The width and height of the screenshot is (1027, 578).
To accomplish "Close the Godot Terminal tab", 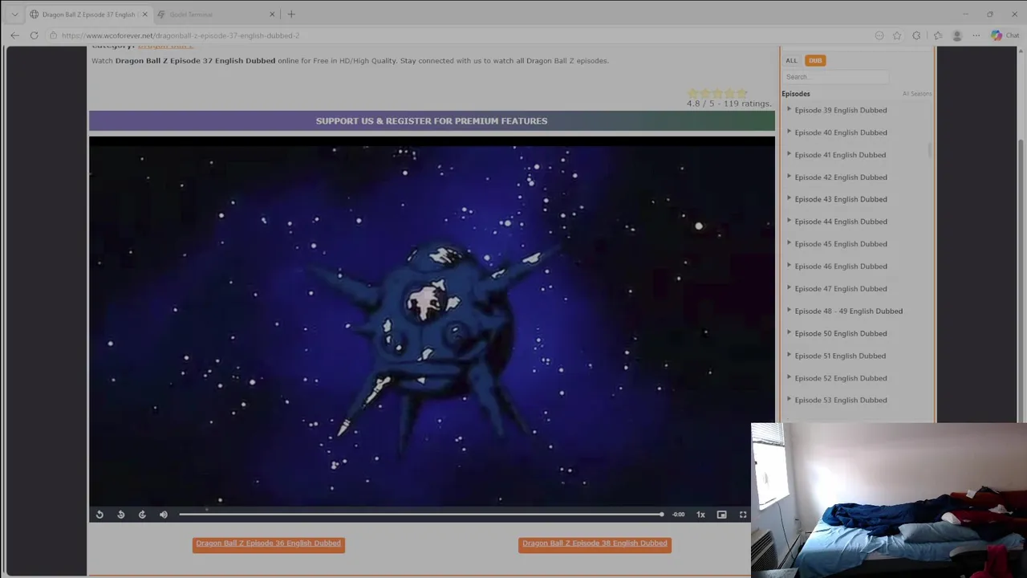I will tap(272, 14).
